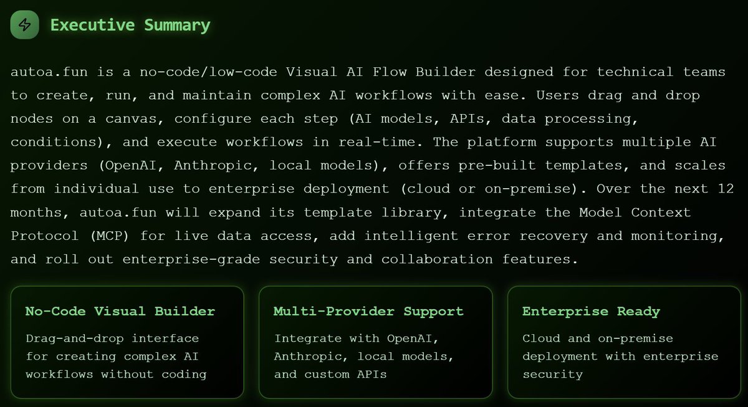
Task: Click the Enterprise Ready title
Action: (x=591, y=311)
